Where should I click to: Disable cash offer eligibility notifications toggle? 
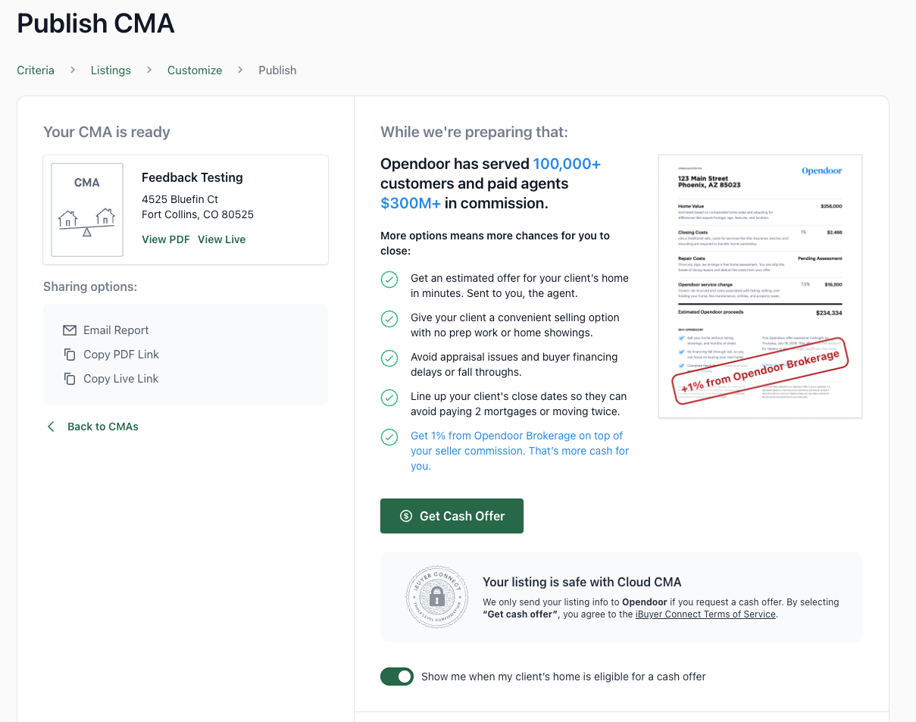[x=397, y=677]
